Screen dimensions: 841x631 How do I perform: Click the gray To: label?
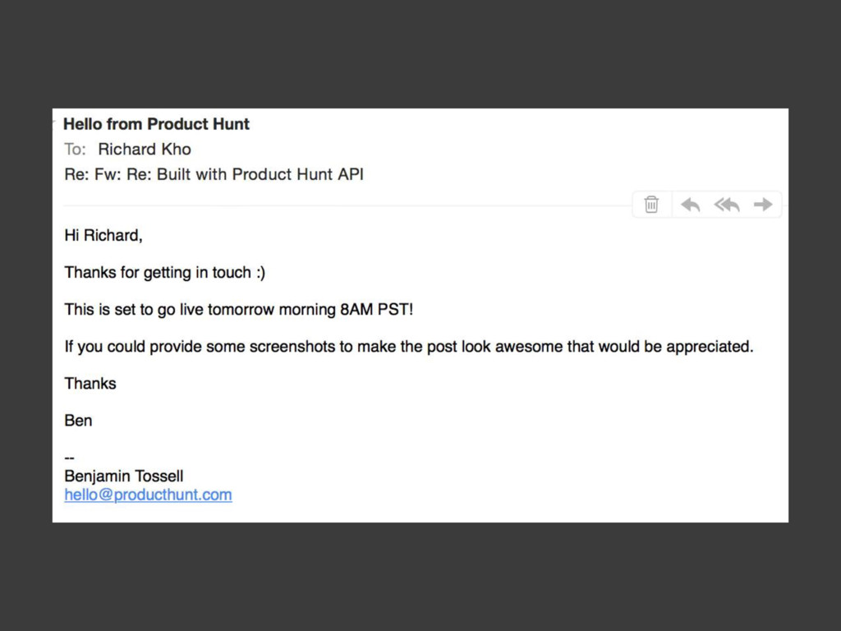[x=75, y=150]
